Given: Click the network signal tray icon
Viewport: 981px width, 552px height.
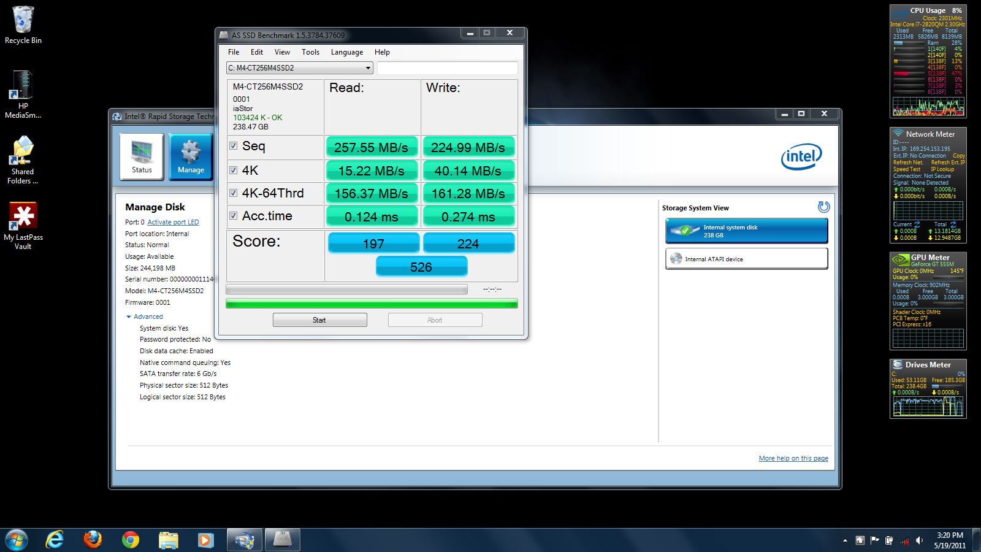Looking at the screenshot, I should (904, 540).
